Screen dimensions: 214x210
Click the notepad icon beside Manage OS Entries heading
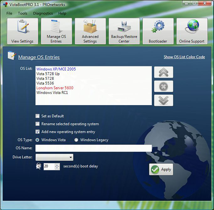[x=12, y=55]
